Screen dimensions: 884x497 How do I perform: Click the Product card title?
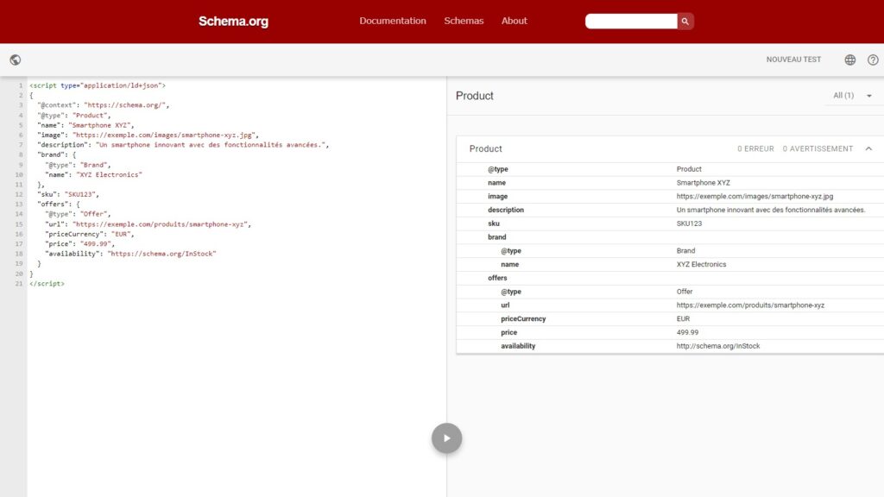pos(485,148)
